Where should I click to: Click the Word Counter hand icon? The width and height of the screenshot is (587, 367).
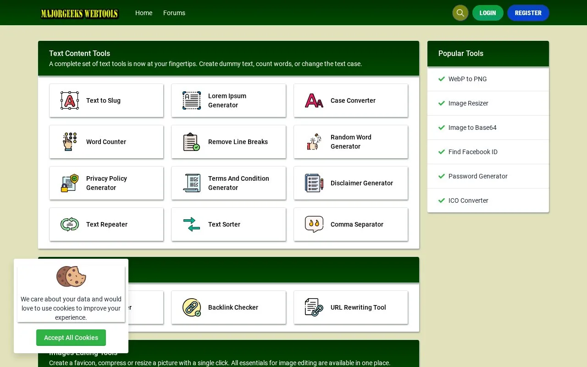point(70,142)
